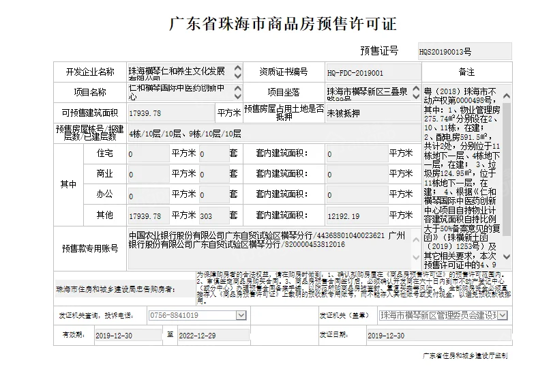This screenshot has width=551, height=367.
Task: Click the 住宅 inner building area field
Action: coord(357,153)
